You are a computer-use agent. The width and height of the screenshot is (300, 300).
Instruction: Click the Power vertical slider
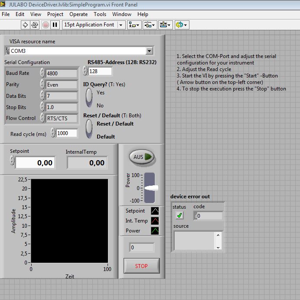149,187
